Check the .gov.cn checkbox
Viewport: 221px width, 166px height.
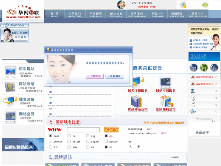click(106, 141)
